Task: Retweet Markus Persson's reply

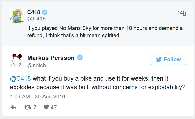Action: [27, 107]
